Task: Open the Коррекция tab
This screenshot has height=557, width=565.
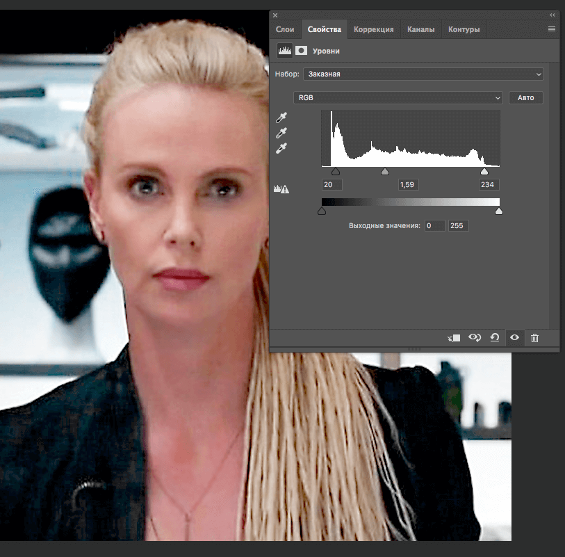Action: point(373,29)
